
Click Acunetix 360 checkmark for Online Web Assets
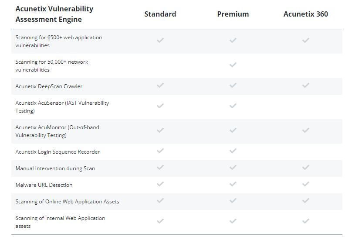pos(305,200)
